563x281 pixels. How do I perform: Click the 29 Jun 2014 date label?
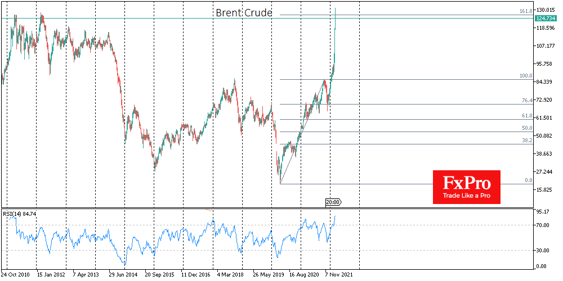tap(122, 276)
